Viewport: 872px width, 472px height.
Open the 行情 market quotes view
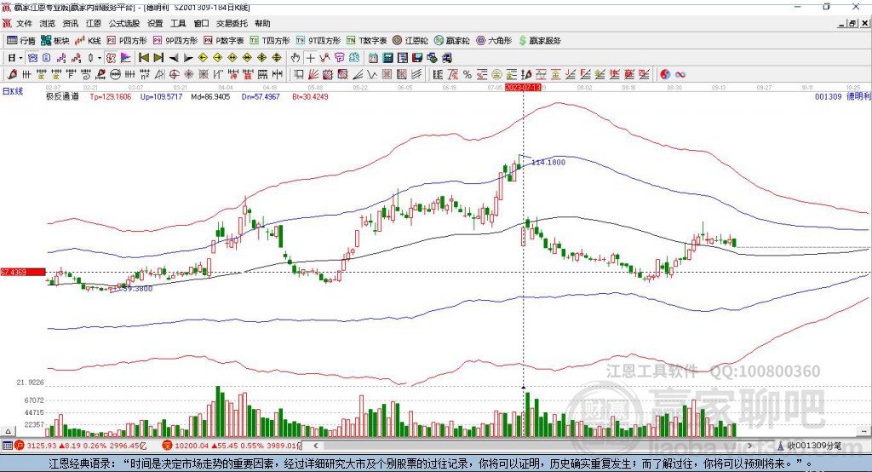pyautogui.click(x=20, y=41)
